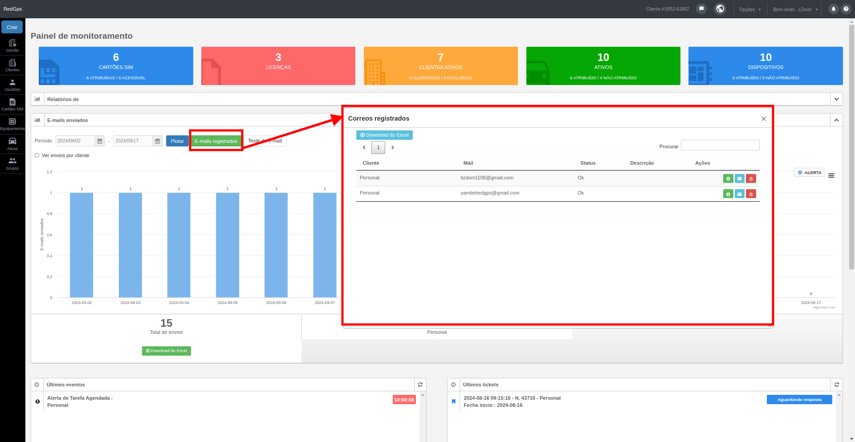Open the Ativos sidebar section
855x442 pixels.
12,144
